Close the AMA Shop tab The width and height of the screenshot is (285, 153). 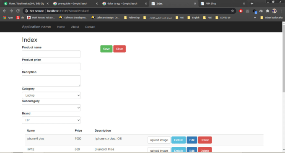(x=244, y=4)
